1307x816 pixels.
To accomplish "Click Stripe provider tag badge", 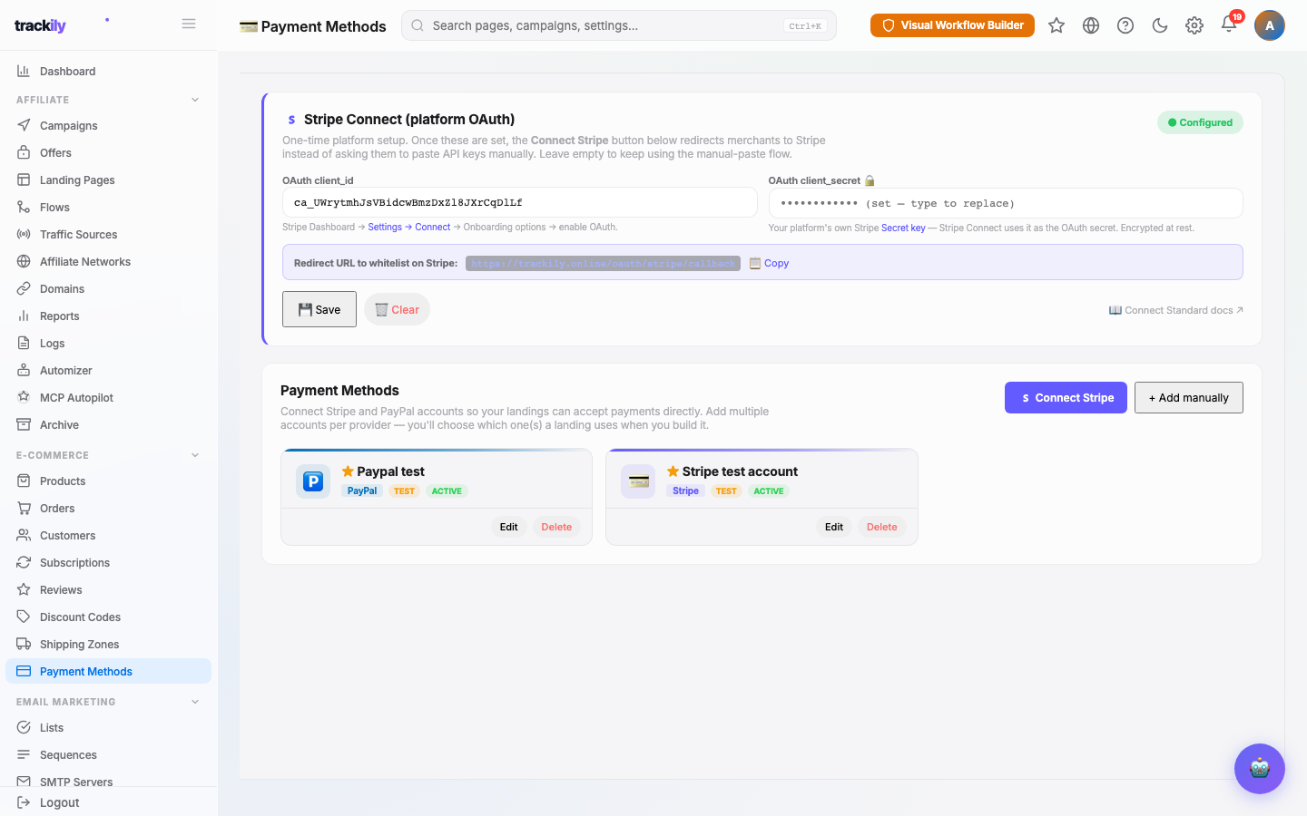I will (685, 491).
